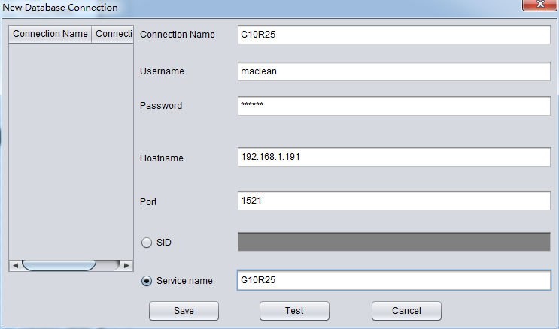Cancel the new connection dialog
This screenshot has width=559, height=329.
pyautogui.click(x=406, y=311)
